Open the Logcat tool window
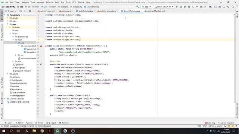 click(x=51, y=123)
